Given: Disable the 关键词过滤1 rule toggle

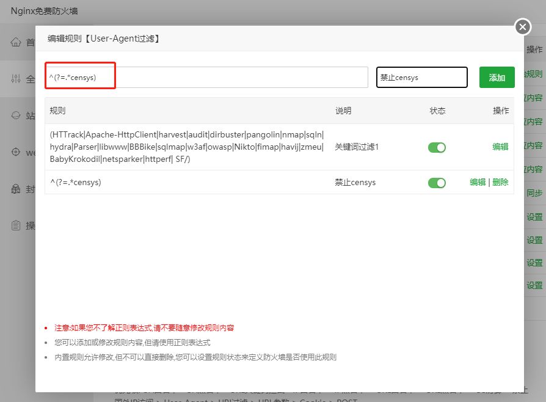Looking at the screenshot, I should tap(437, 147).
